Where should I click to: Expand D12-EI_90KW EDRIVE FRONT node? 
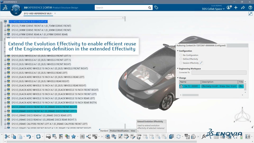5,30
